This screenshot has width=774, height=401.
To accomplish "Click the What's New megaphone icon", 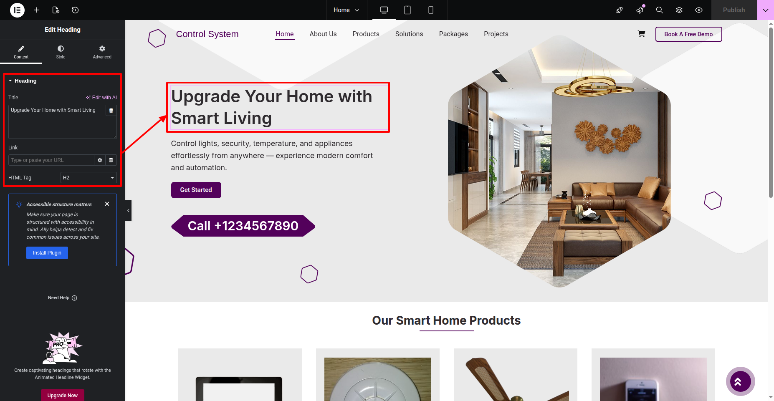I will [640, 10].
